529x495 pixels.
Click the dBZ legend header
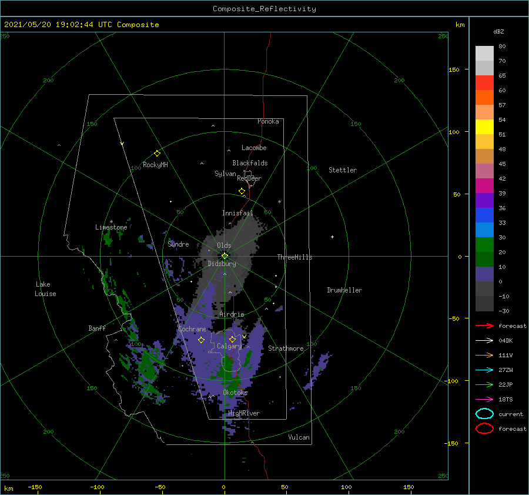coord(498,31)
